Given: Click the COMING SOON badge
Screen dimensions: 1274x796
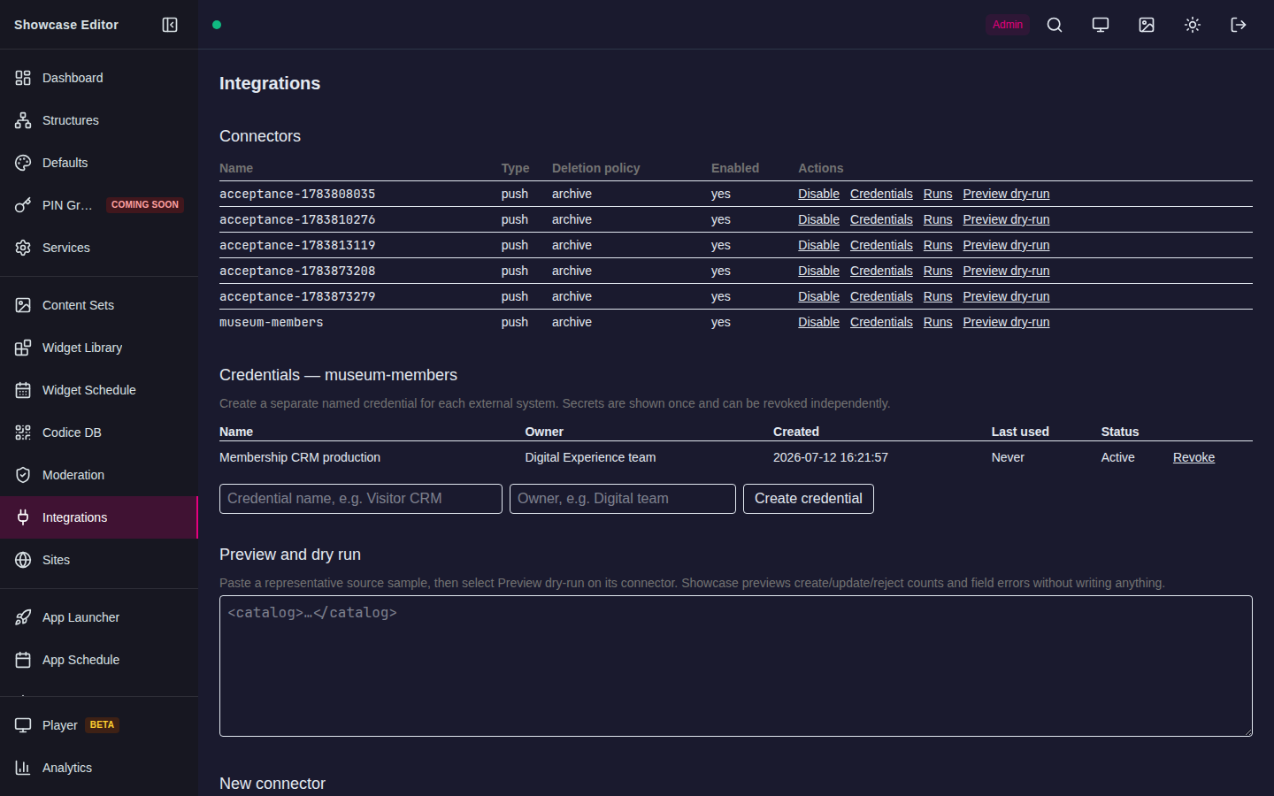Looking at the screenshot, I should (145, 205).
